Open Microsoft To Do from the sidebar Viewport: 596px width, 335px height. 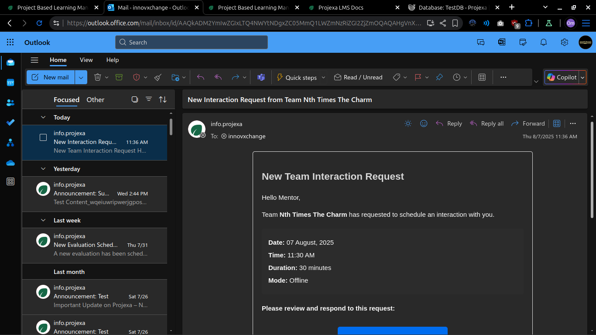click(x=10, y=123)
